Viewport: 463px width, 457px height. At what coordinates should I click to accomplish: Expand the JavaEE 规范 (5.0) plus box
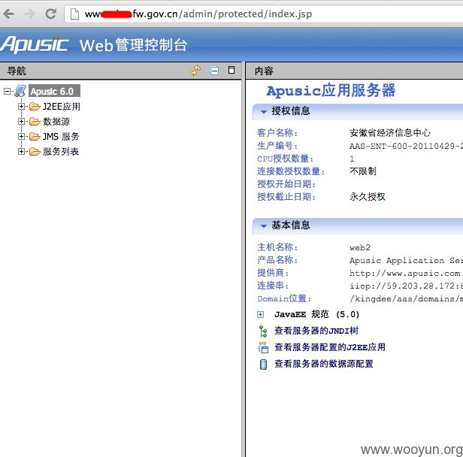(x=260, y=315)
